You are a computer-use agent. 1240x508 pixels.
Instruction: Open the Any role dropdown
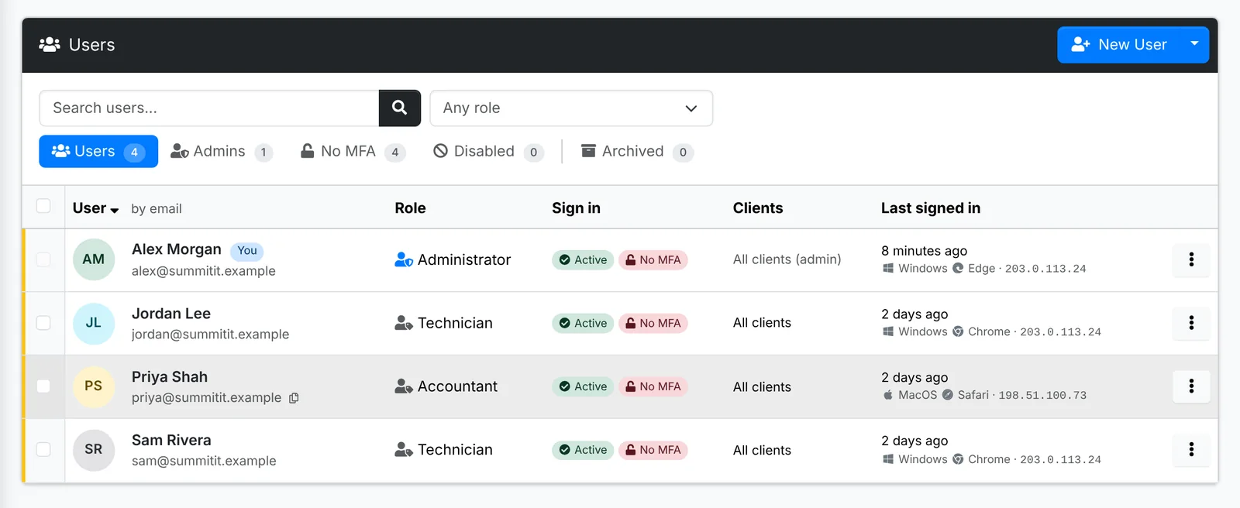coord(571,108)
